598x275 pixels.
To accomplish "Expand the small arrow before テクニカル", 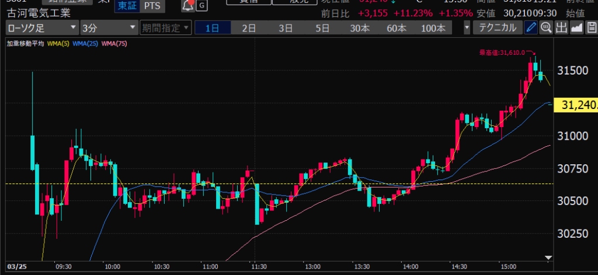I will (x=467, y=27).
